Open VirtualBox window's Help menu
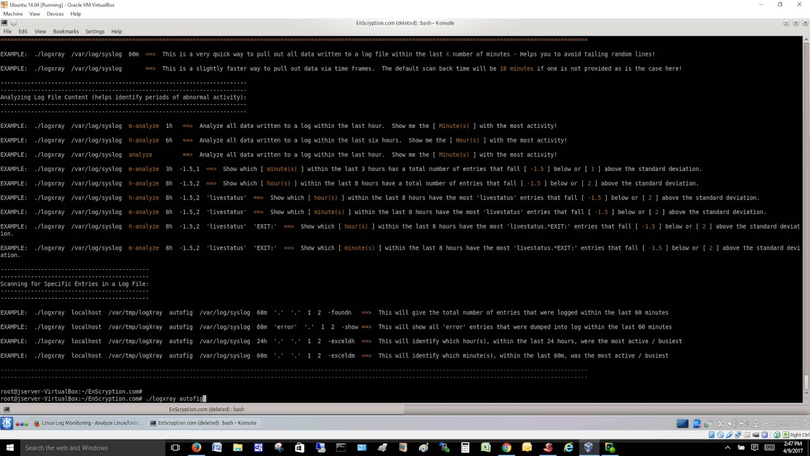The image size is (810, 456). tap(75, 13)
